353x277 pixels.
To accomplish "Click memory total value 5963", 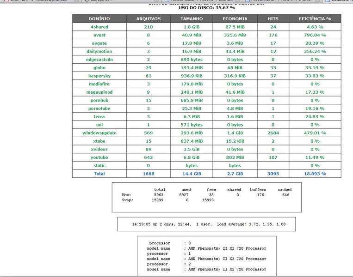I will 159,195.
